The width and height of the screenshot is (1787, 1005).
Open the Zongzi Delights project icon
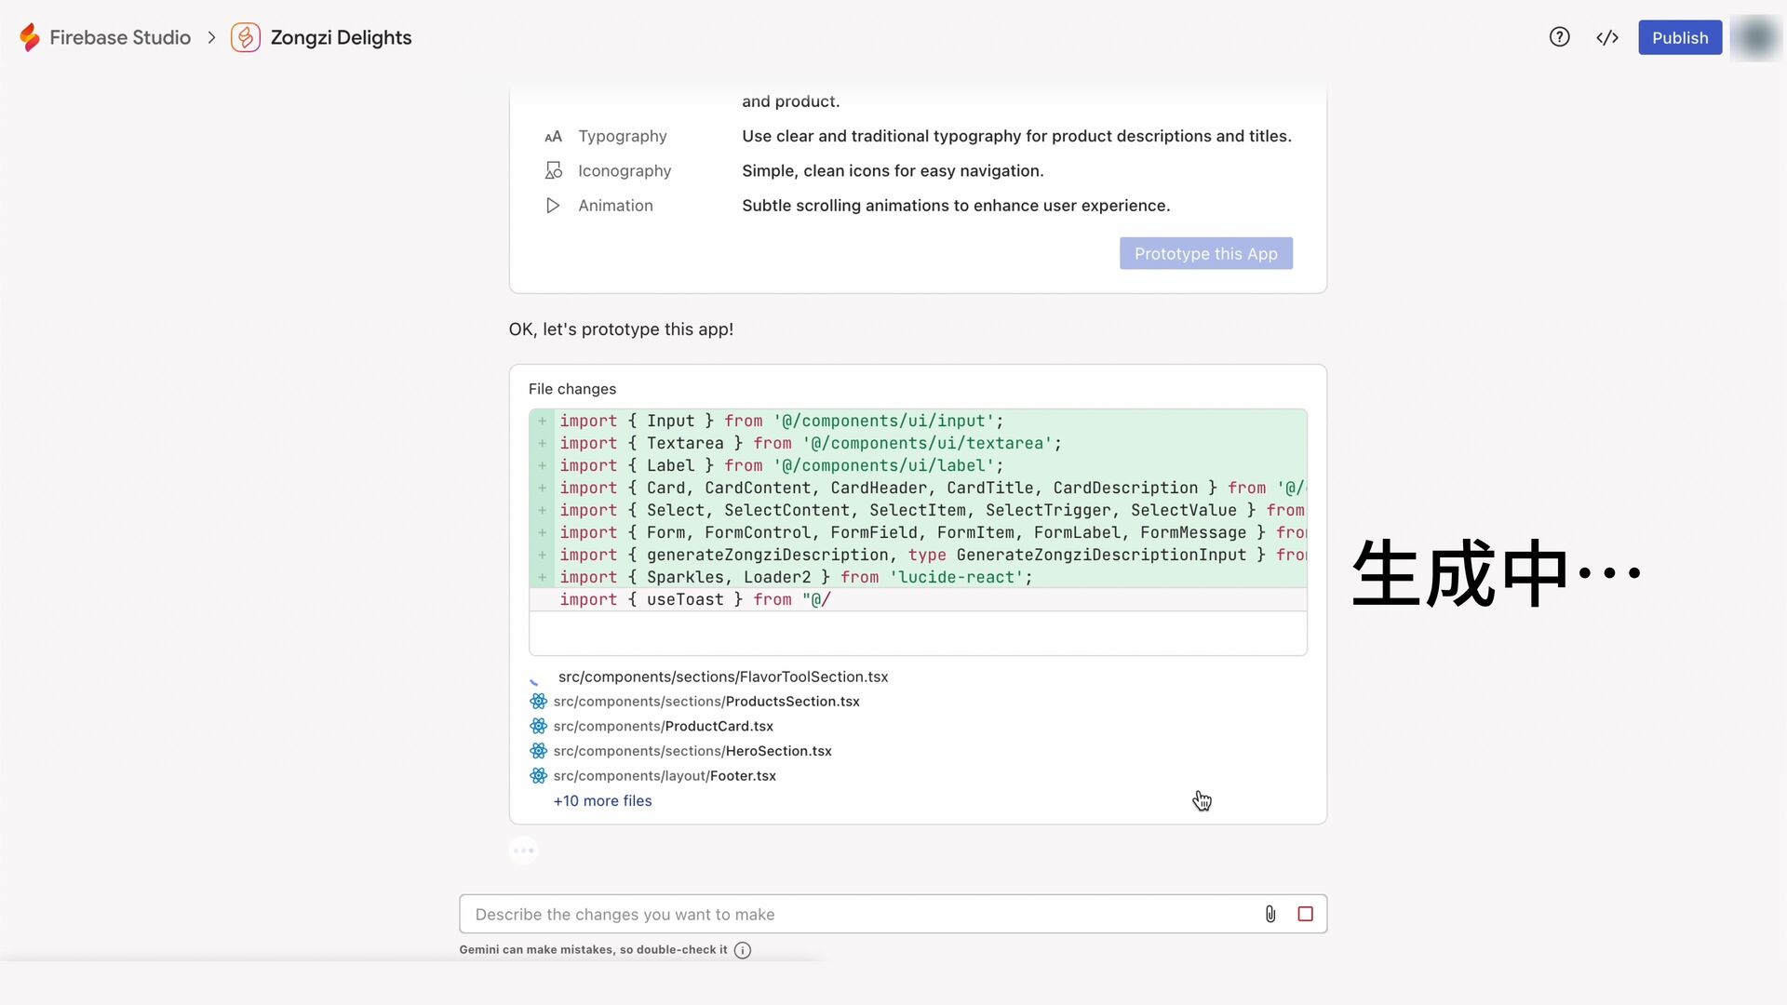tap(246, 37)
